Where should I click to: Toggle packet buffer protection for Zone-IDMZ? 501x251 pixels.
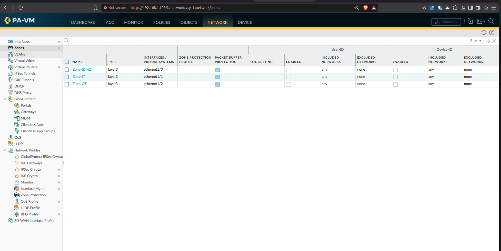pyautogui.click(x=217, y=70)
